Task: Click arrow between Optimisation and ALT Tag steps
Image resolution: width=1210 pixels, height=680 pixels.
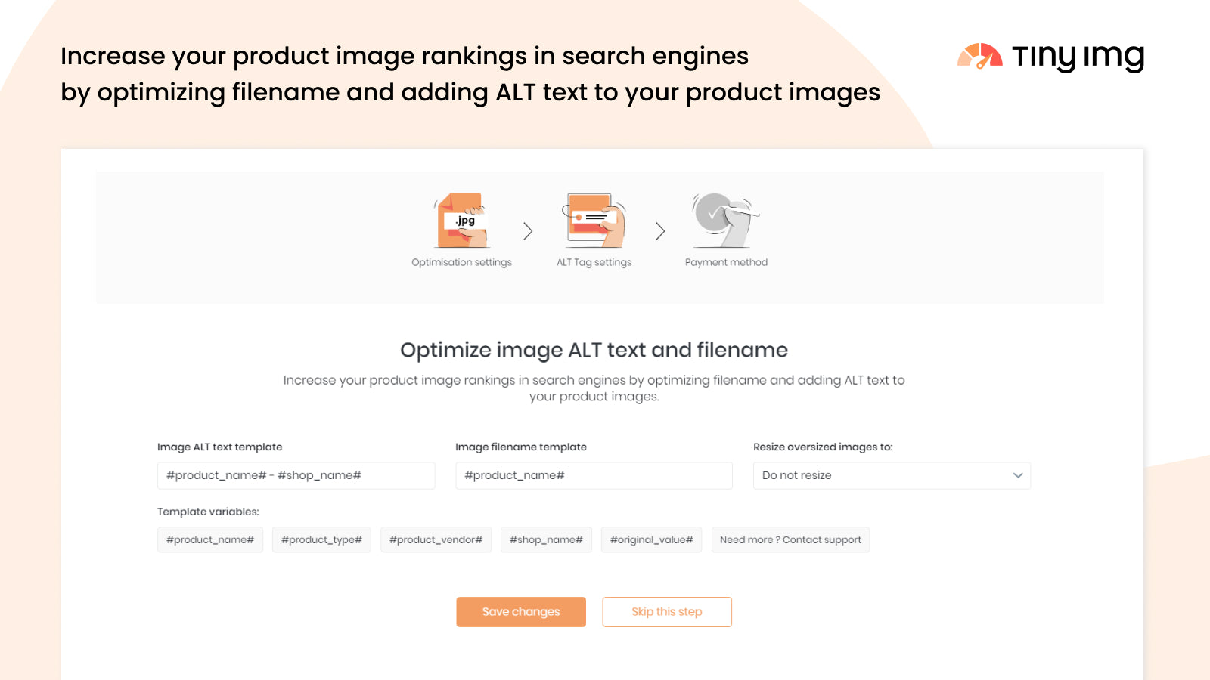Action: [528, 231]
